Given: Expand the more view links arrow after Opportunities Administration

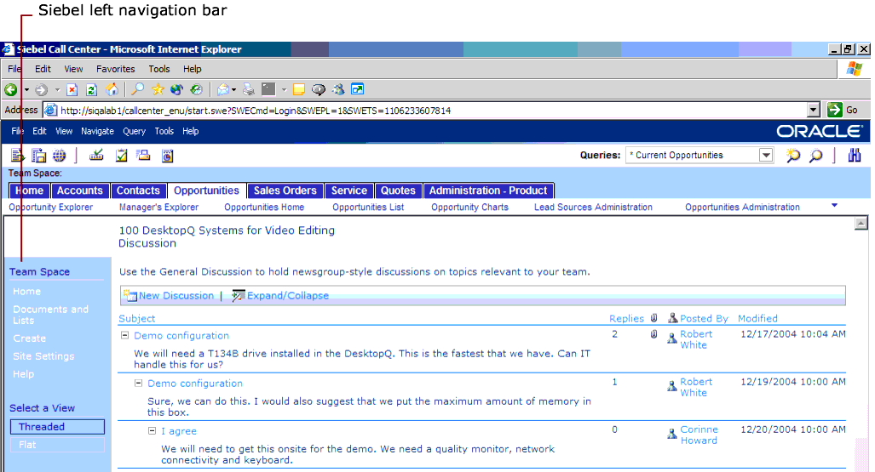Looking at the screenshot, I should coord(834,206).
